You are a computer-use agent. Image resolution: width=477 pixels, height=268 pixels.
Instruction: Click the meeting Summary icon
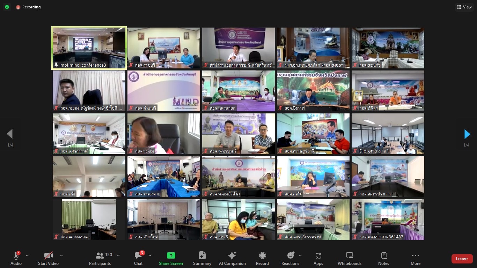tap(202, 259)
